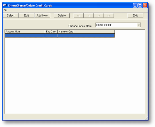Image resolution: width=155 pixels, height=127 pixels.
Task: Go to the first record navigation icon
Action: pos(79,16)
